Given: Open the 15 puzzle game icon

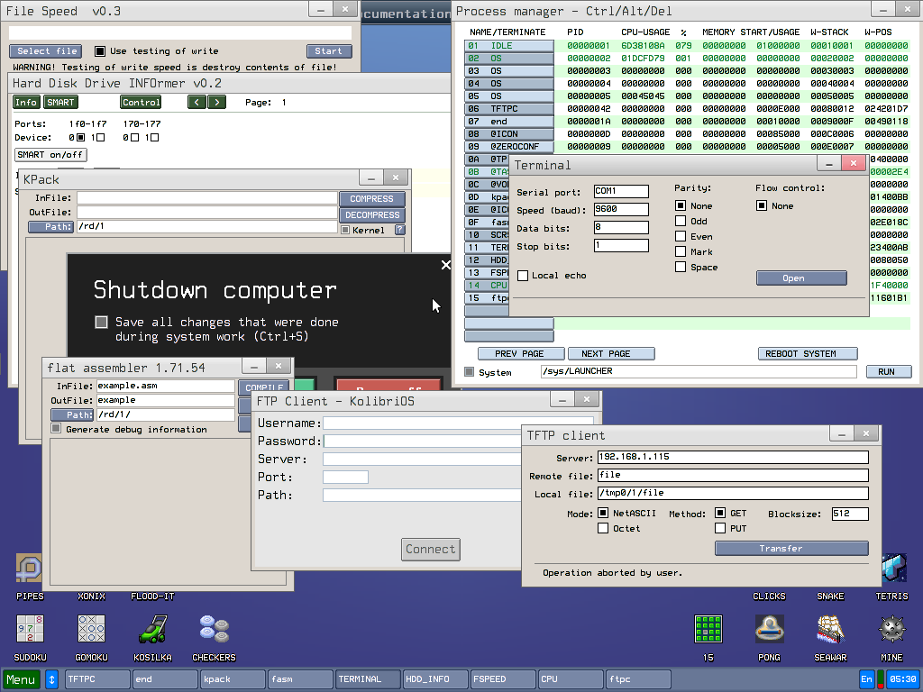Looking at the screenshot, I should coord(708,629).
